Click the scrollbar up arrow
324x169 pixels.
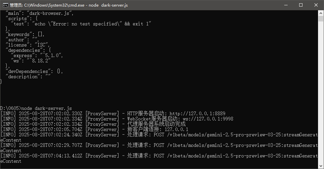tap(321, 13)
